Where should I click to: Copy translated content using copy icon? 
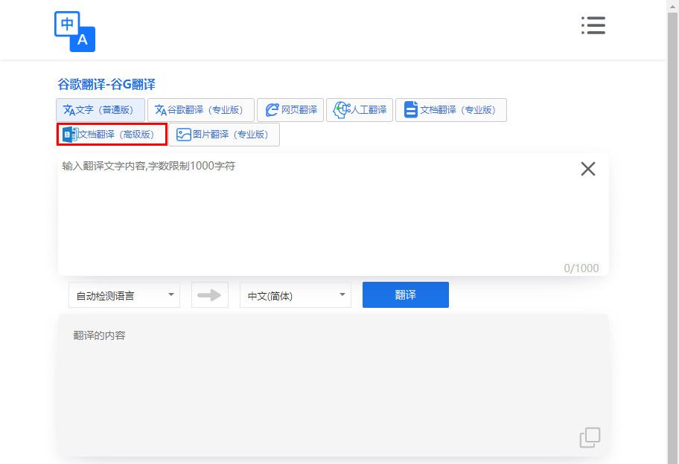click(590, 438)
